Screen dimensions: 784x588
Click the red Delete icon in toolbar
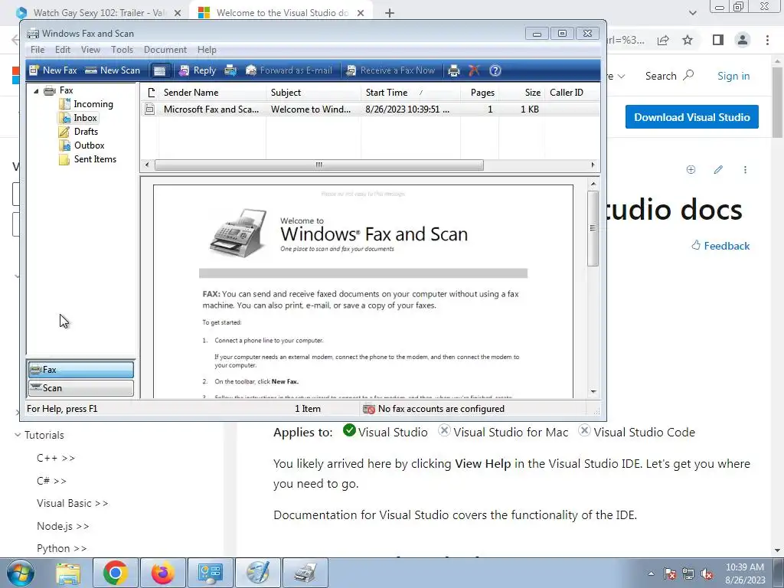tap(474, 70)
